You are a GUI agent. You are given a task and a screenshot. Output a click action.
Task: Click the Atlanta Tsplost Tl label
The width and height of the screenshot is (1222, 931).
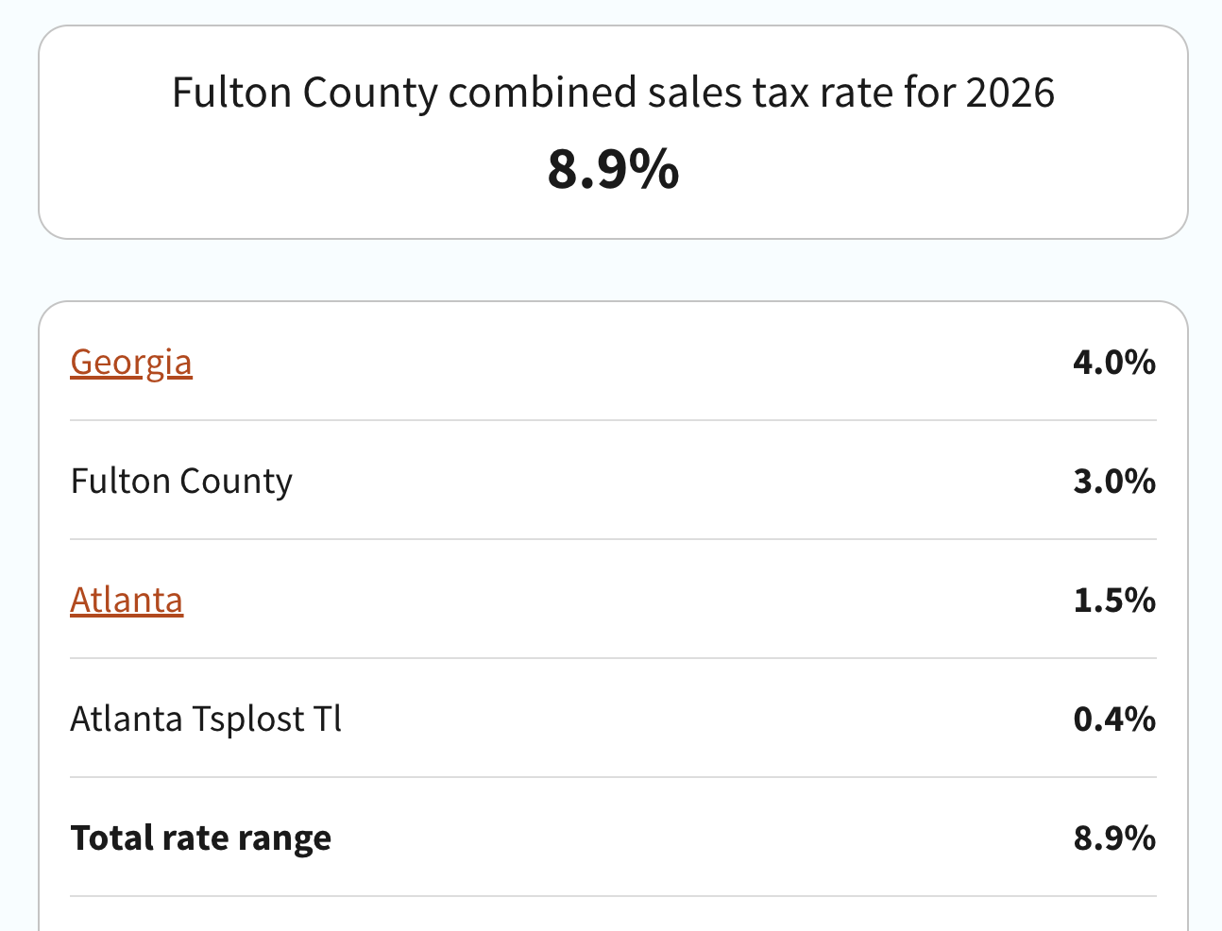point(206,719)
